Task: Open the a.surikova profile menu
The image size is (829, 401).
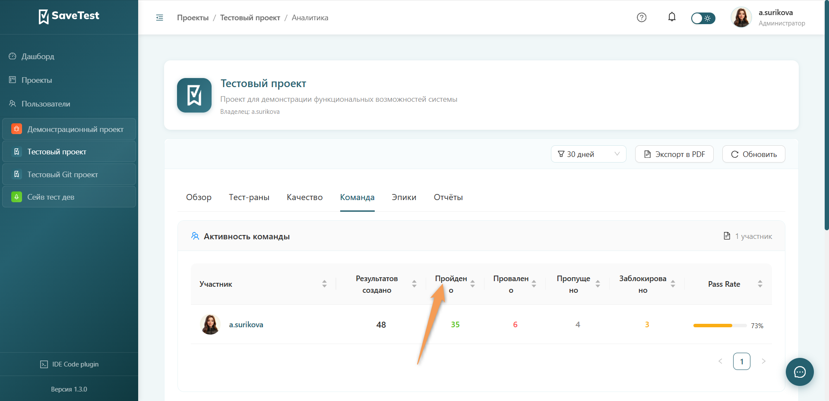Action: (768, 17)
